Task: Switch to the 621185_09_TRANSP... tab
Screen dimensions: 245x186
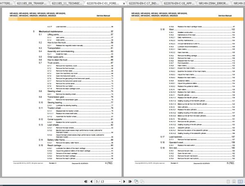Action: [x=31, y=3]
